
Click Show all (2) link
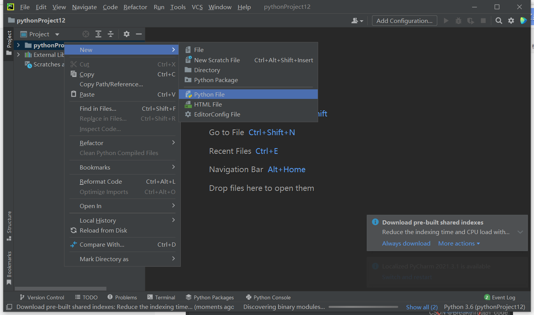pos(422,307)
